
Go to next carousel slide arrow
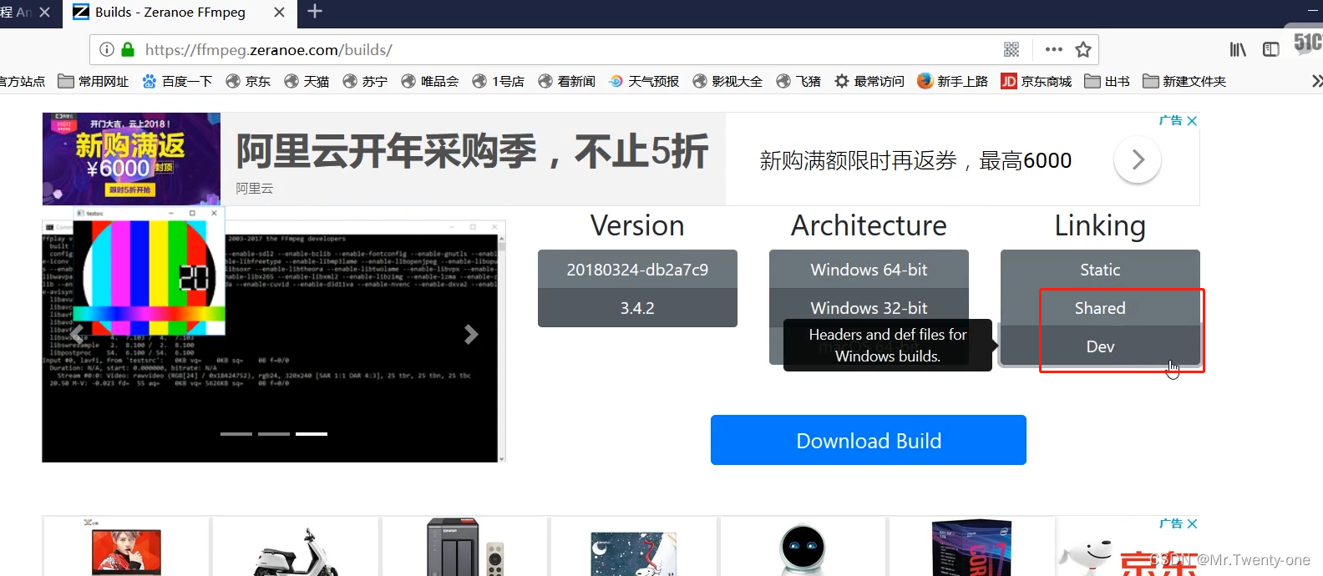click(471, 335)
